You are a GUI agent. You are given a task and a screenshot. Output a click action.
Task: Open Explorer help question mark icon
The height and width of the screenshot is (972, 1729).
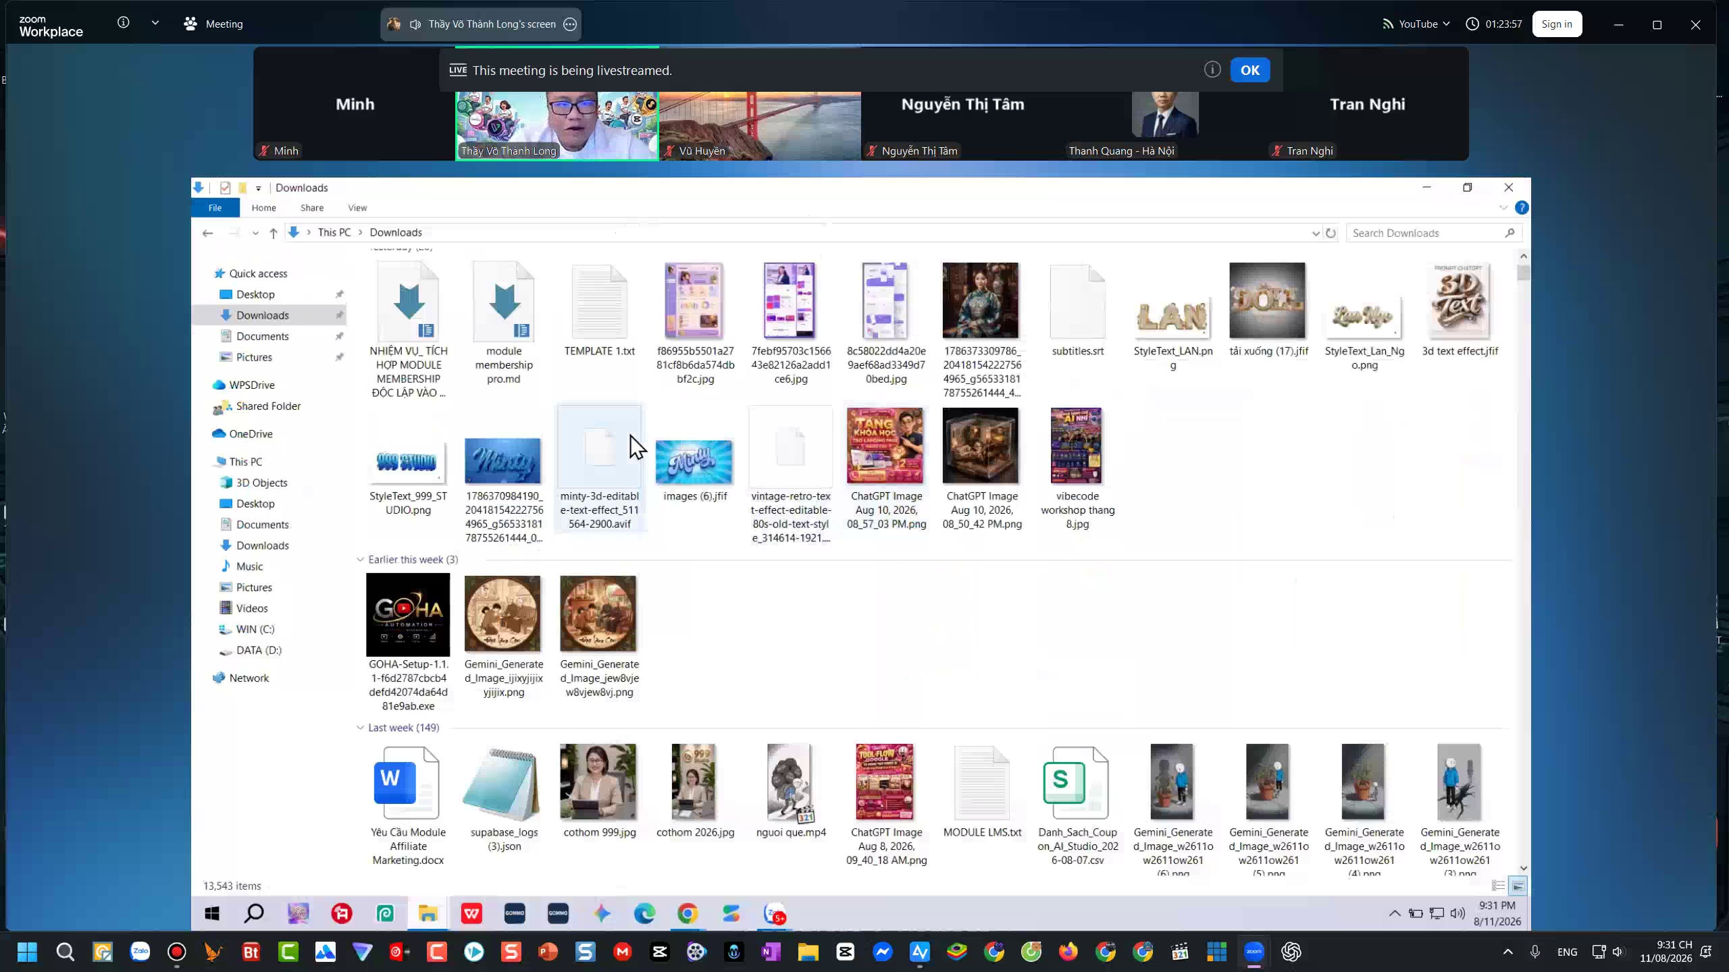1521,208
